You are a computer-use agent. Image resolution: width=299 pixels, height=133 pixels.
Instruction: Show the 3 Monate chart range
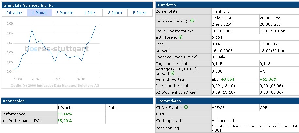click(x=64, y=13)
